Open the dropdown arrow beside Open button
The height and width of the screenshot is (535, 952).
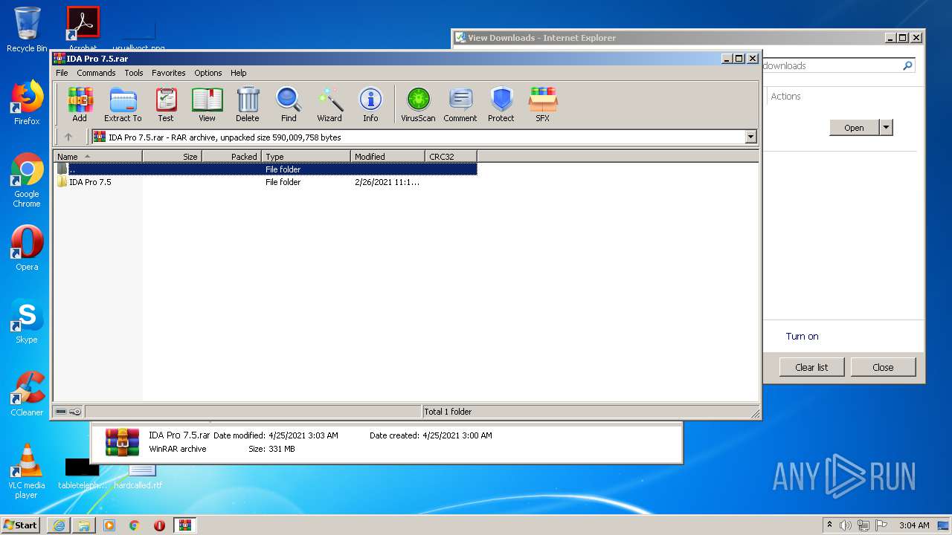coord(886,127)
